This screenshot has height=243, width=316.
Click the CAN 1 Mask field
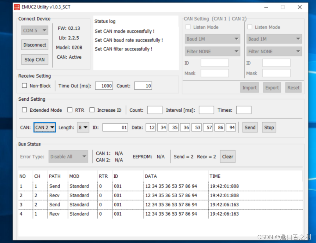click(x=215, y=73)
